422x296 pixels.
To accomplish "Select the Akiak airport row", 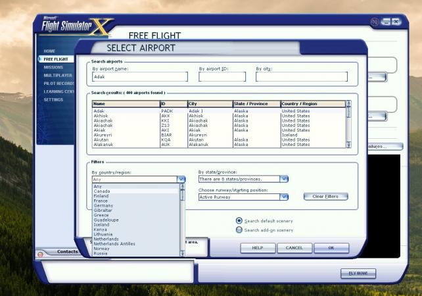I will 219,130.
